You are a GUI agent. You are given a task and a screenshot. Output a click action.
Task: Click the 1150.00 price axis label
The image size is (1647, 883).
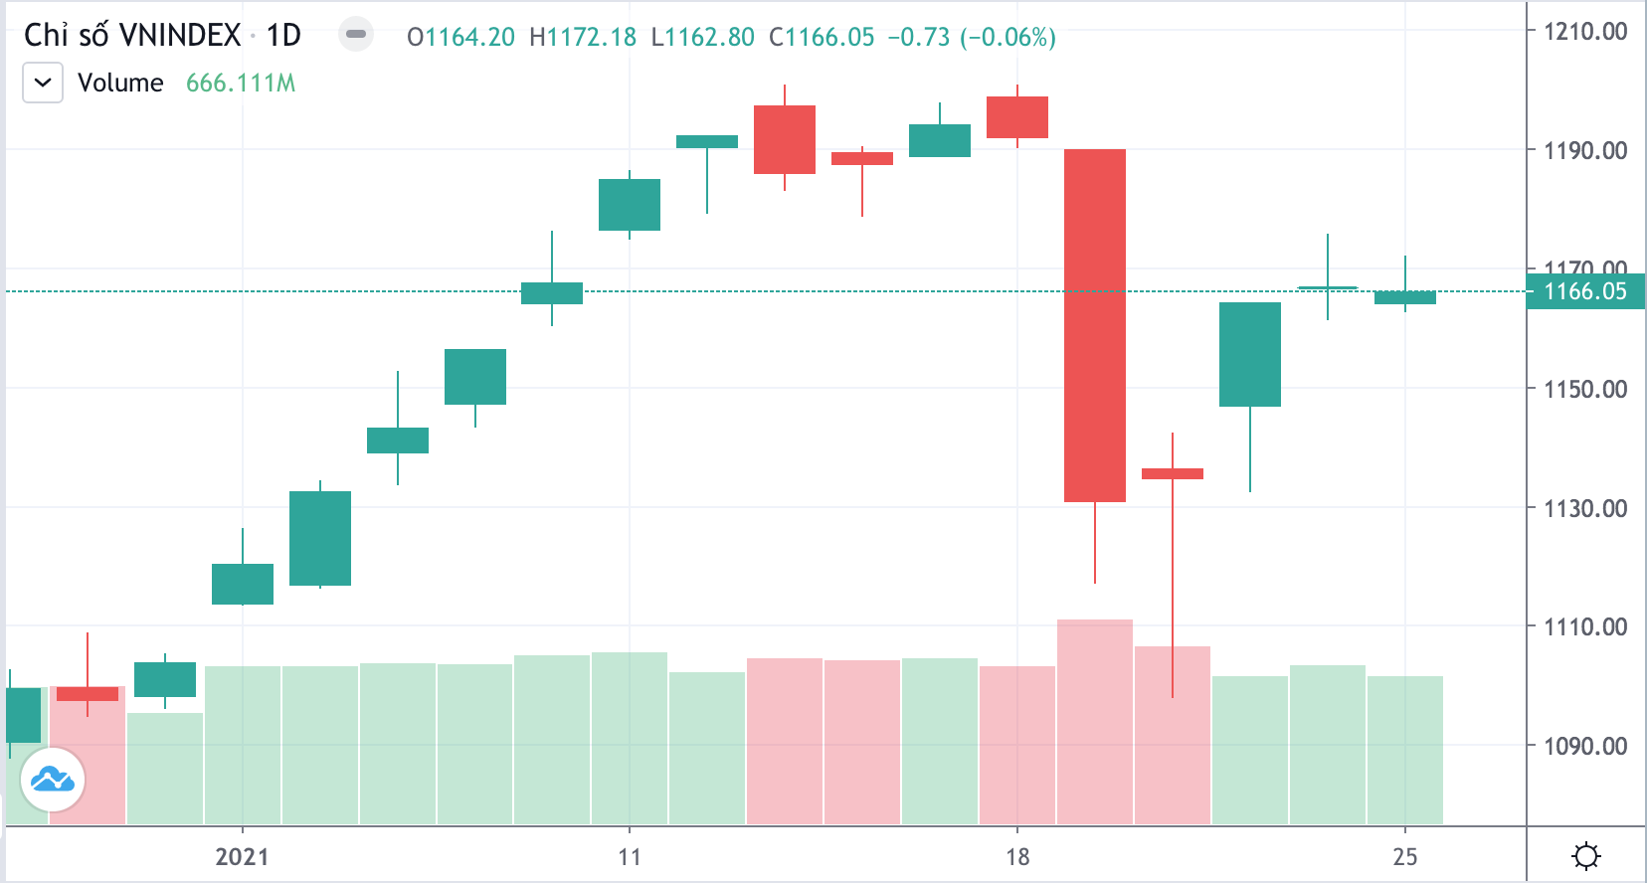click(x=1584, y=389)
